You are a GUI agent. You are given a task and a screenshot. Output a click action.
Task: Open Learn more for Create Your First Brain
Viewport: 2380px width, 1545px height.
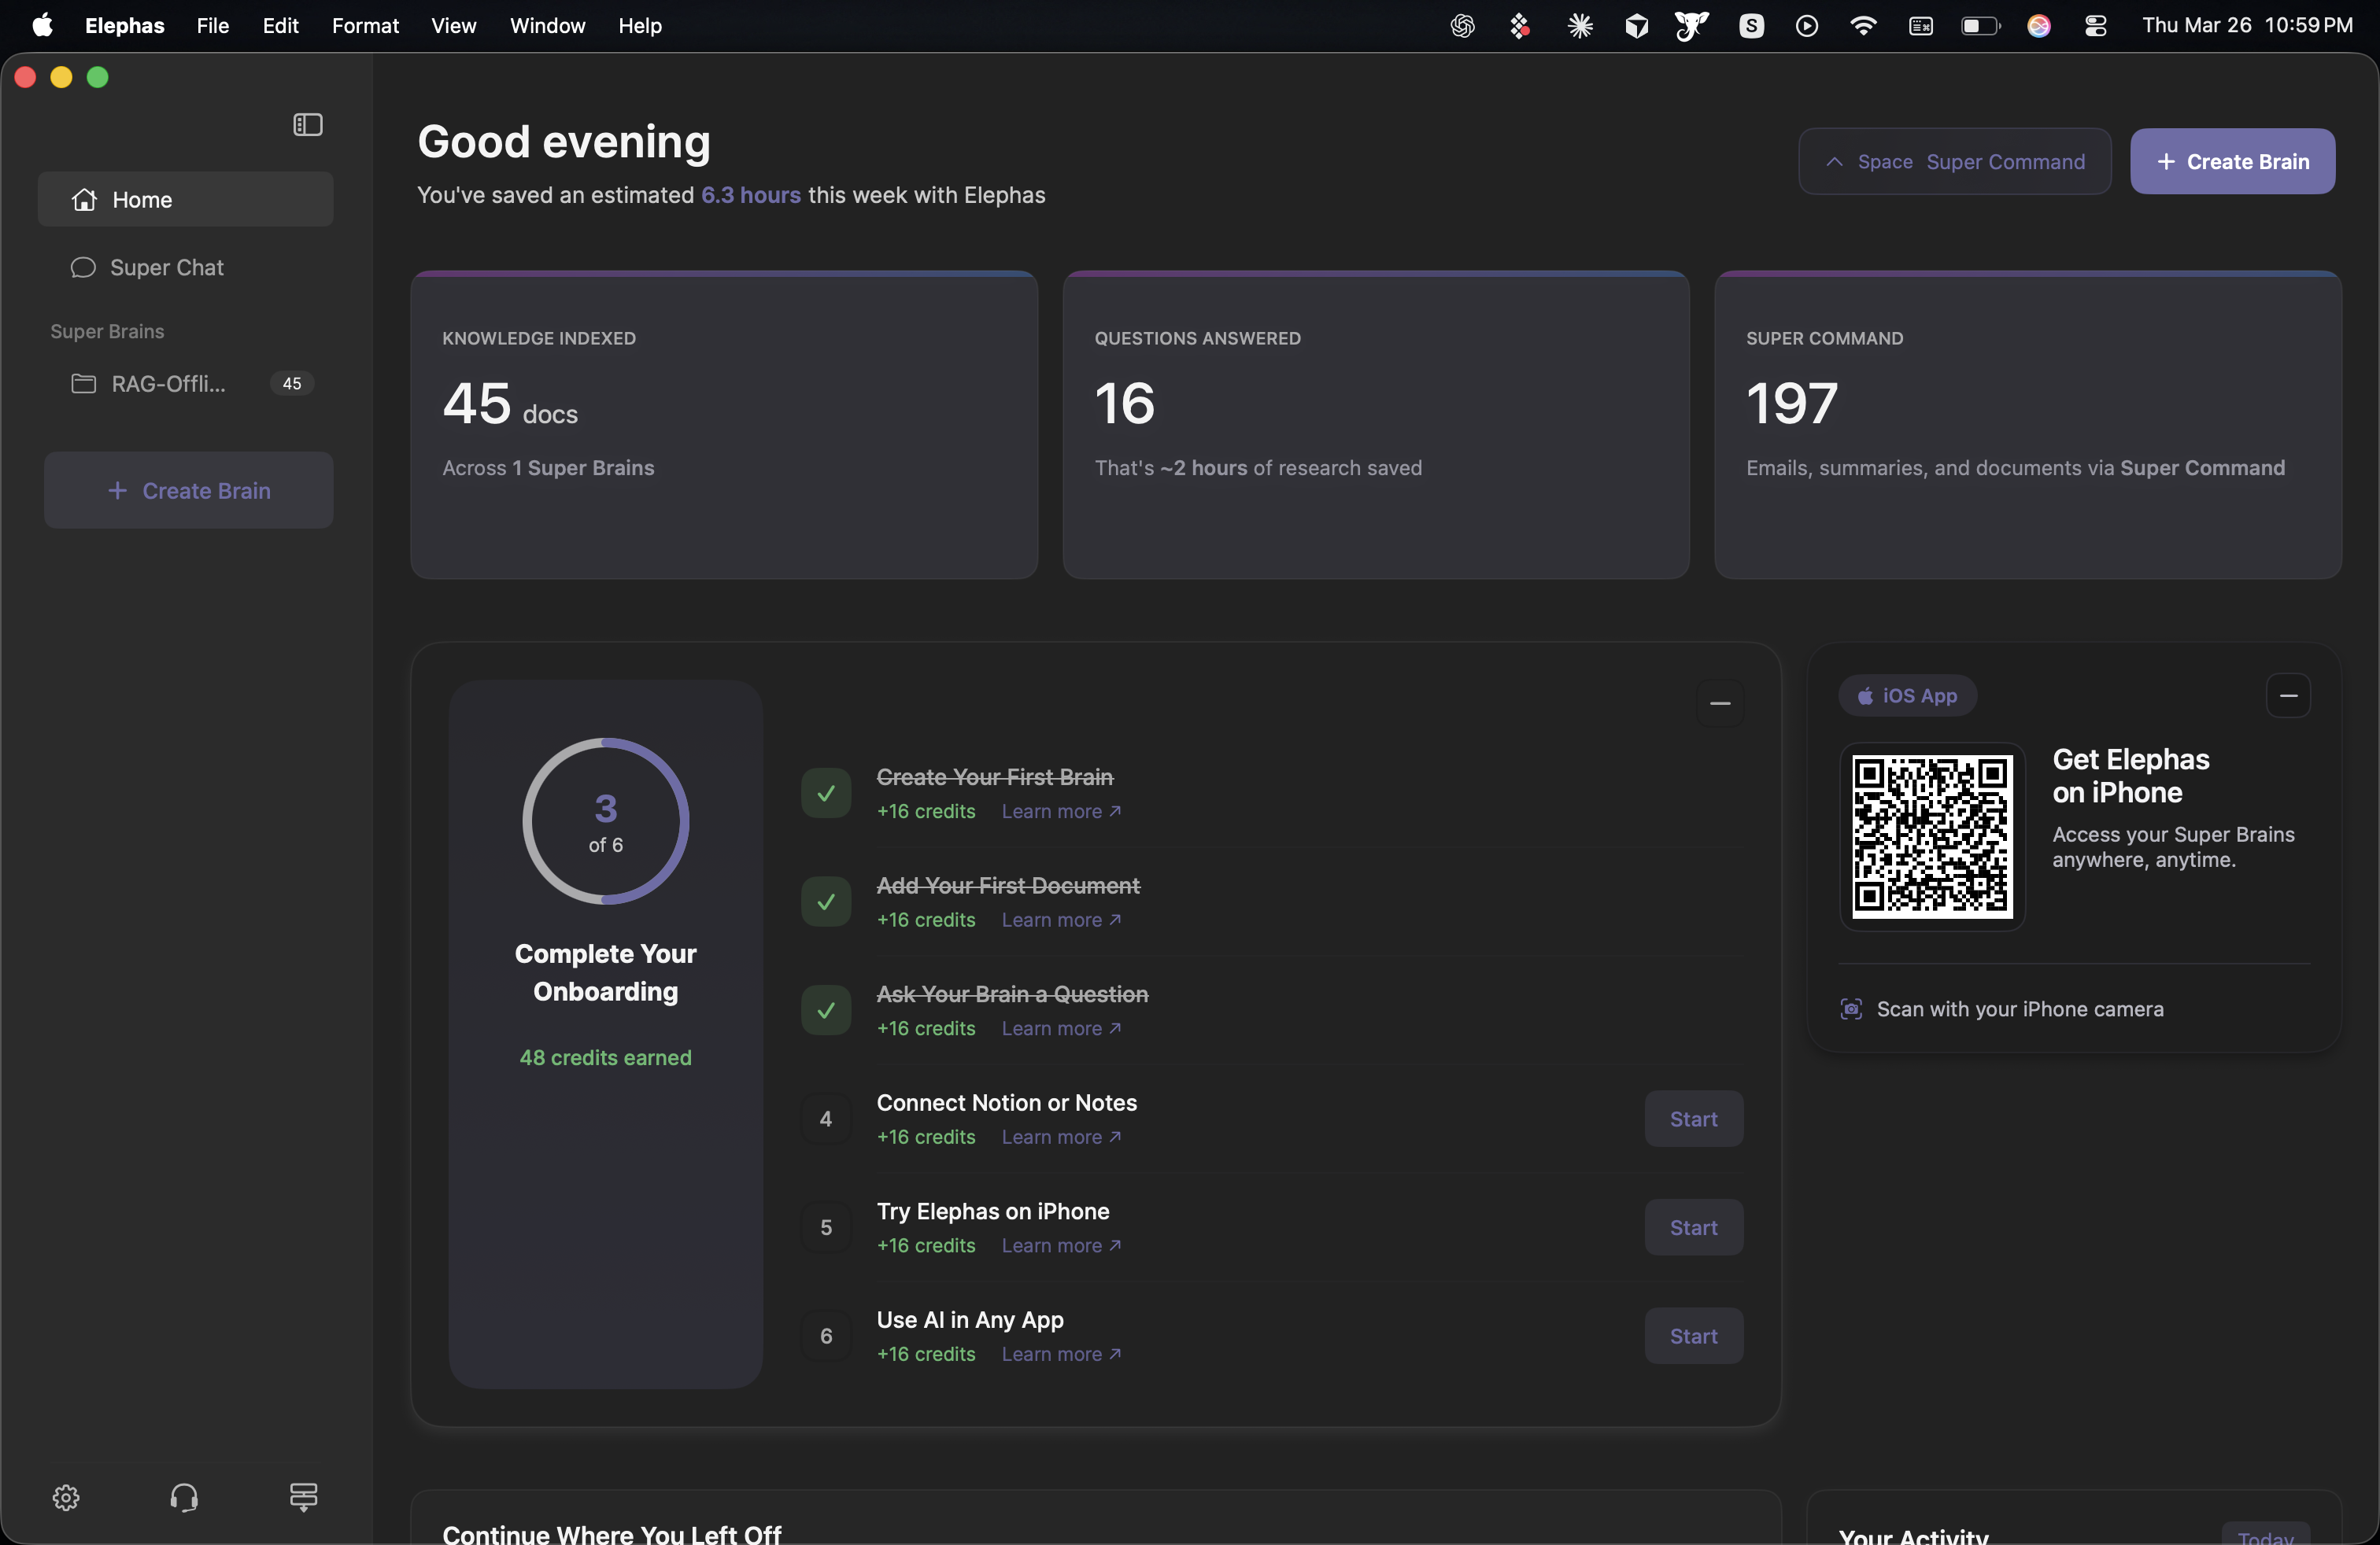1061,812
